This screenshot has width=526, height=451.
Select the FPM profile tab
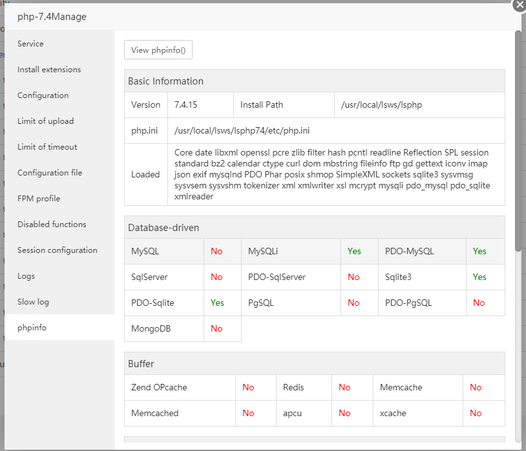(x=39, y=199)
